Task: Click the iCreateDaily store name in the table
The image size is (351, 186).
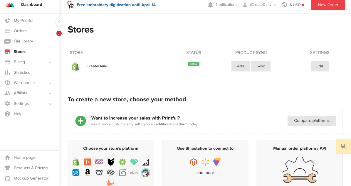Action: pyautogui.click(x=96, y=66)
